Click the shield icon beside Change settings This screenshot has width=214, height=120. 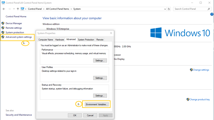(x=191, y=70)
